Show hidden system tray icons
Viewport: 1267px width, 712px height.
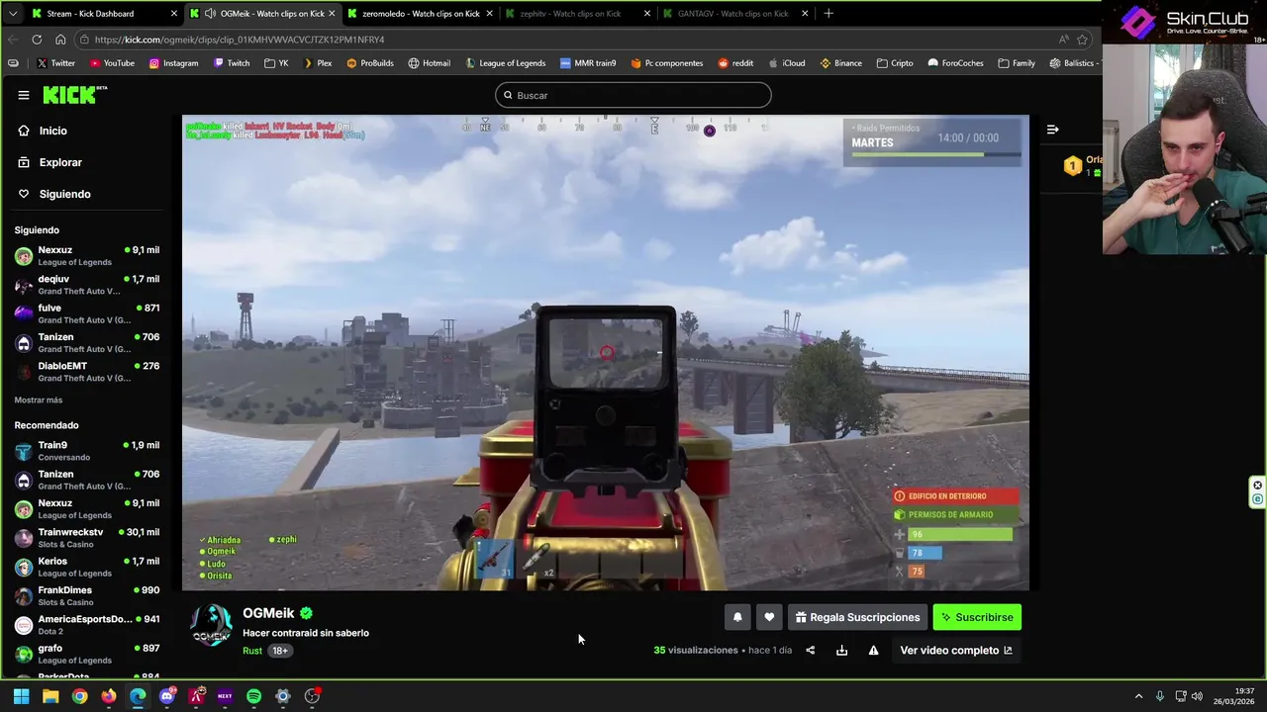[1138, 696]
